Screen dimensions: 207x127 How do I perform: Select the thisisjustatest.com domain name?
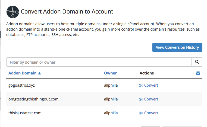[25, 113]
